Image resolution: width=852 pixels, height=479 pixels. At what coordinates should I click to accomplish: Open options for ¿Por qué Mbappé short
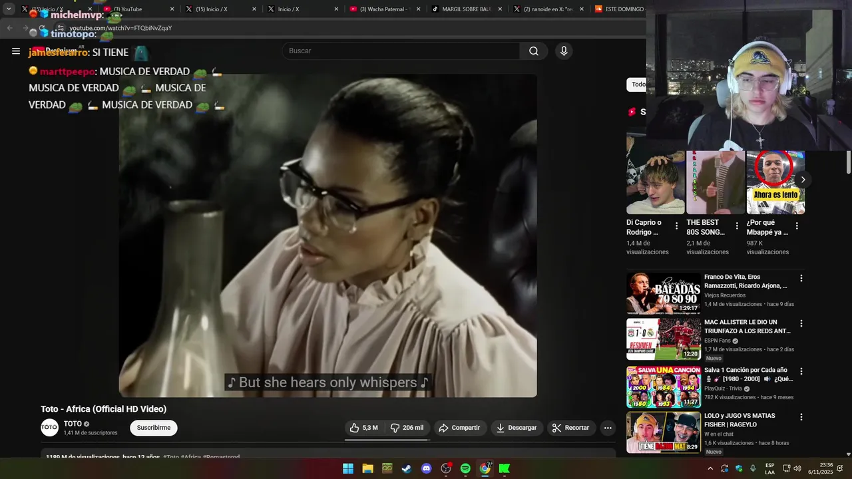point(797,226)
